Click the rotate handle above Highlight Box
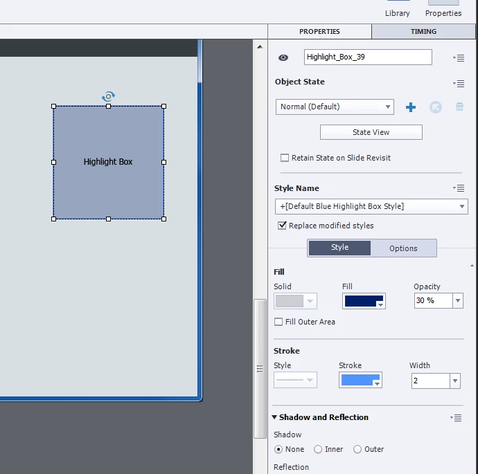Image resolution: width=478 pixels, height=474 pixels. tap(108, 96)
